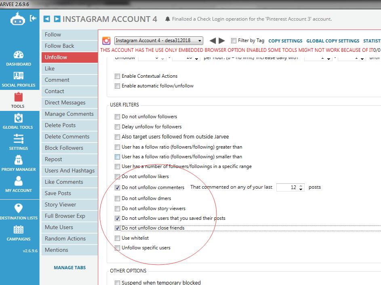Toggle the Filter by Tag checkbox
381x285 pixels.
[x=234, y=40]
